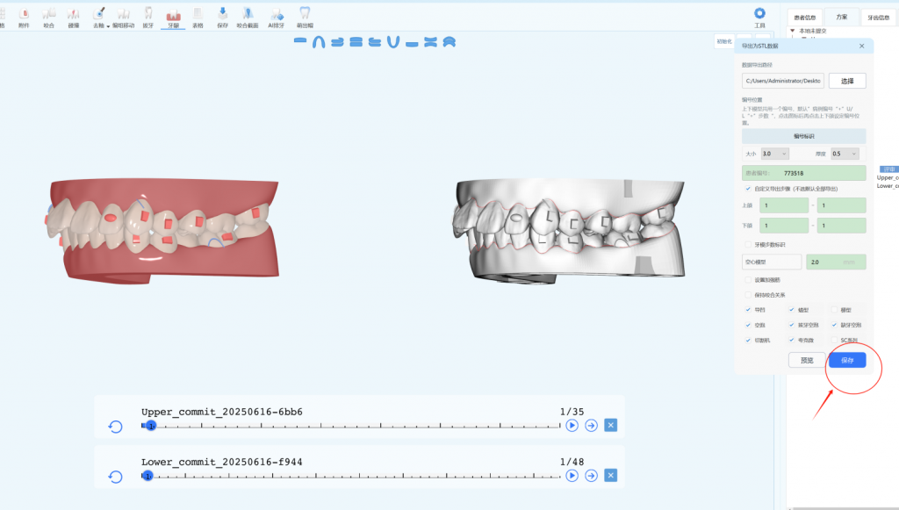This screenshot has width=899, height=510.
Task: Launch the AI排牙 auto arrangement tool
Action: click(276, 18)
